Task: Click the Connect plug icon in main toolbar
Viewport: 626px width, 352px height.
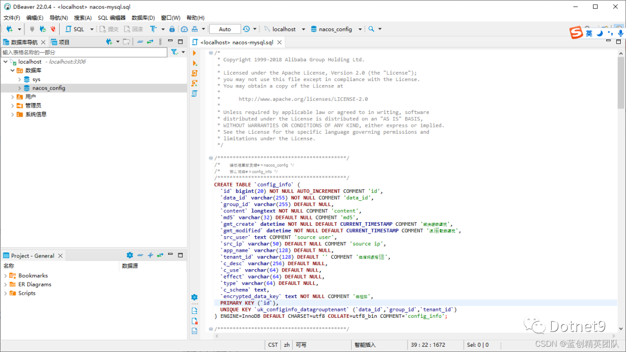Action: (32, 29)
